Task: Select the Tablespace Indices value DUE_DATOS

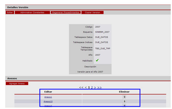Action: pos(102,42)
